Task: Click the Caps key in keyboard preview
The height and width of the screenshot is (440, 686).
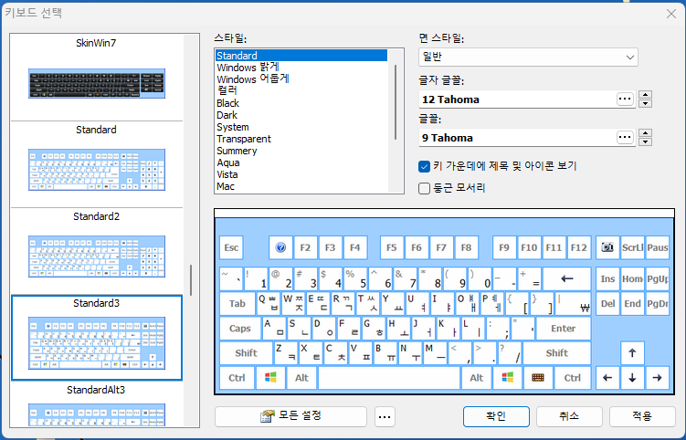Action: tap(239, 329)
